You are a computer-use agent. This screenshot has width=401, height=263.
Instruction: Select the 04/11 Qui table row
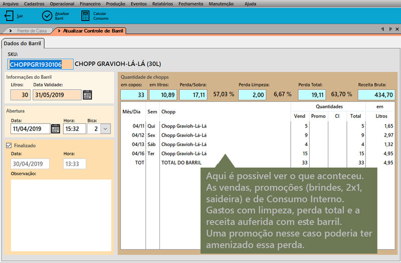click(258, 126)
